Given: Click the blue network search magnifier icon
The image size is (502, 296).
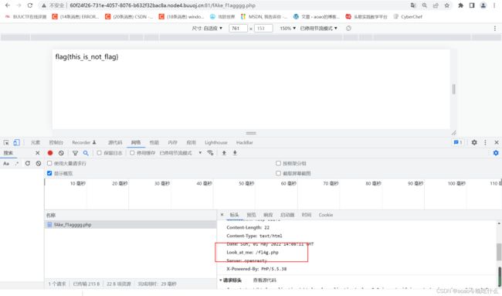Looking at the screenshot, I should pos(86,153).
